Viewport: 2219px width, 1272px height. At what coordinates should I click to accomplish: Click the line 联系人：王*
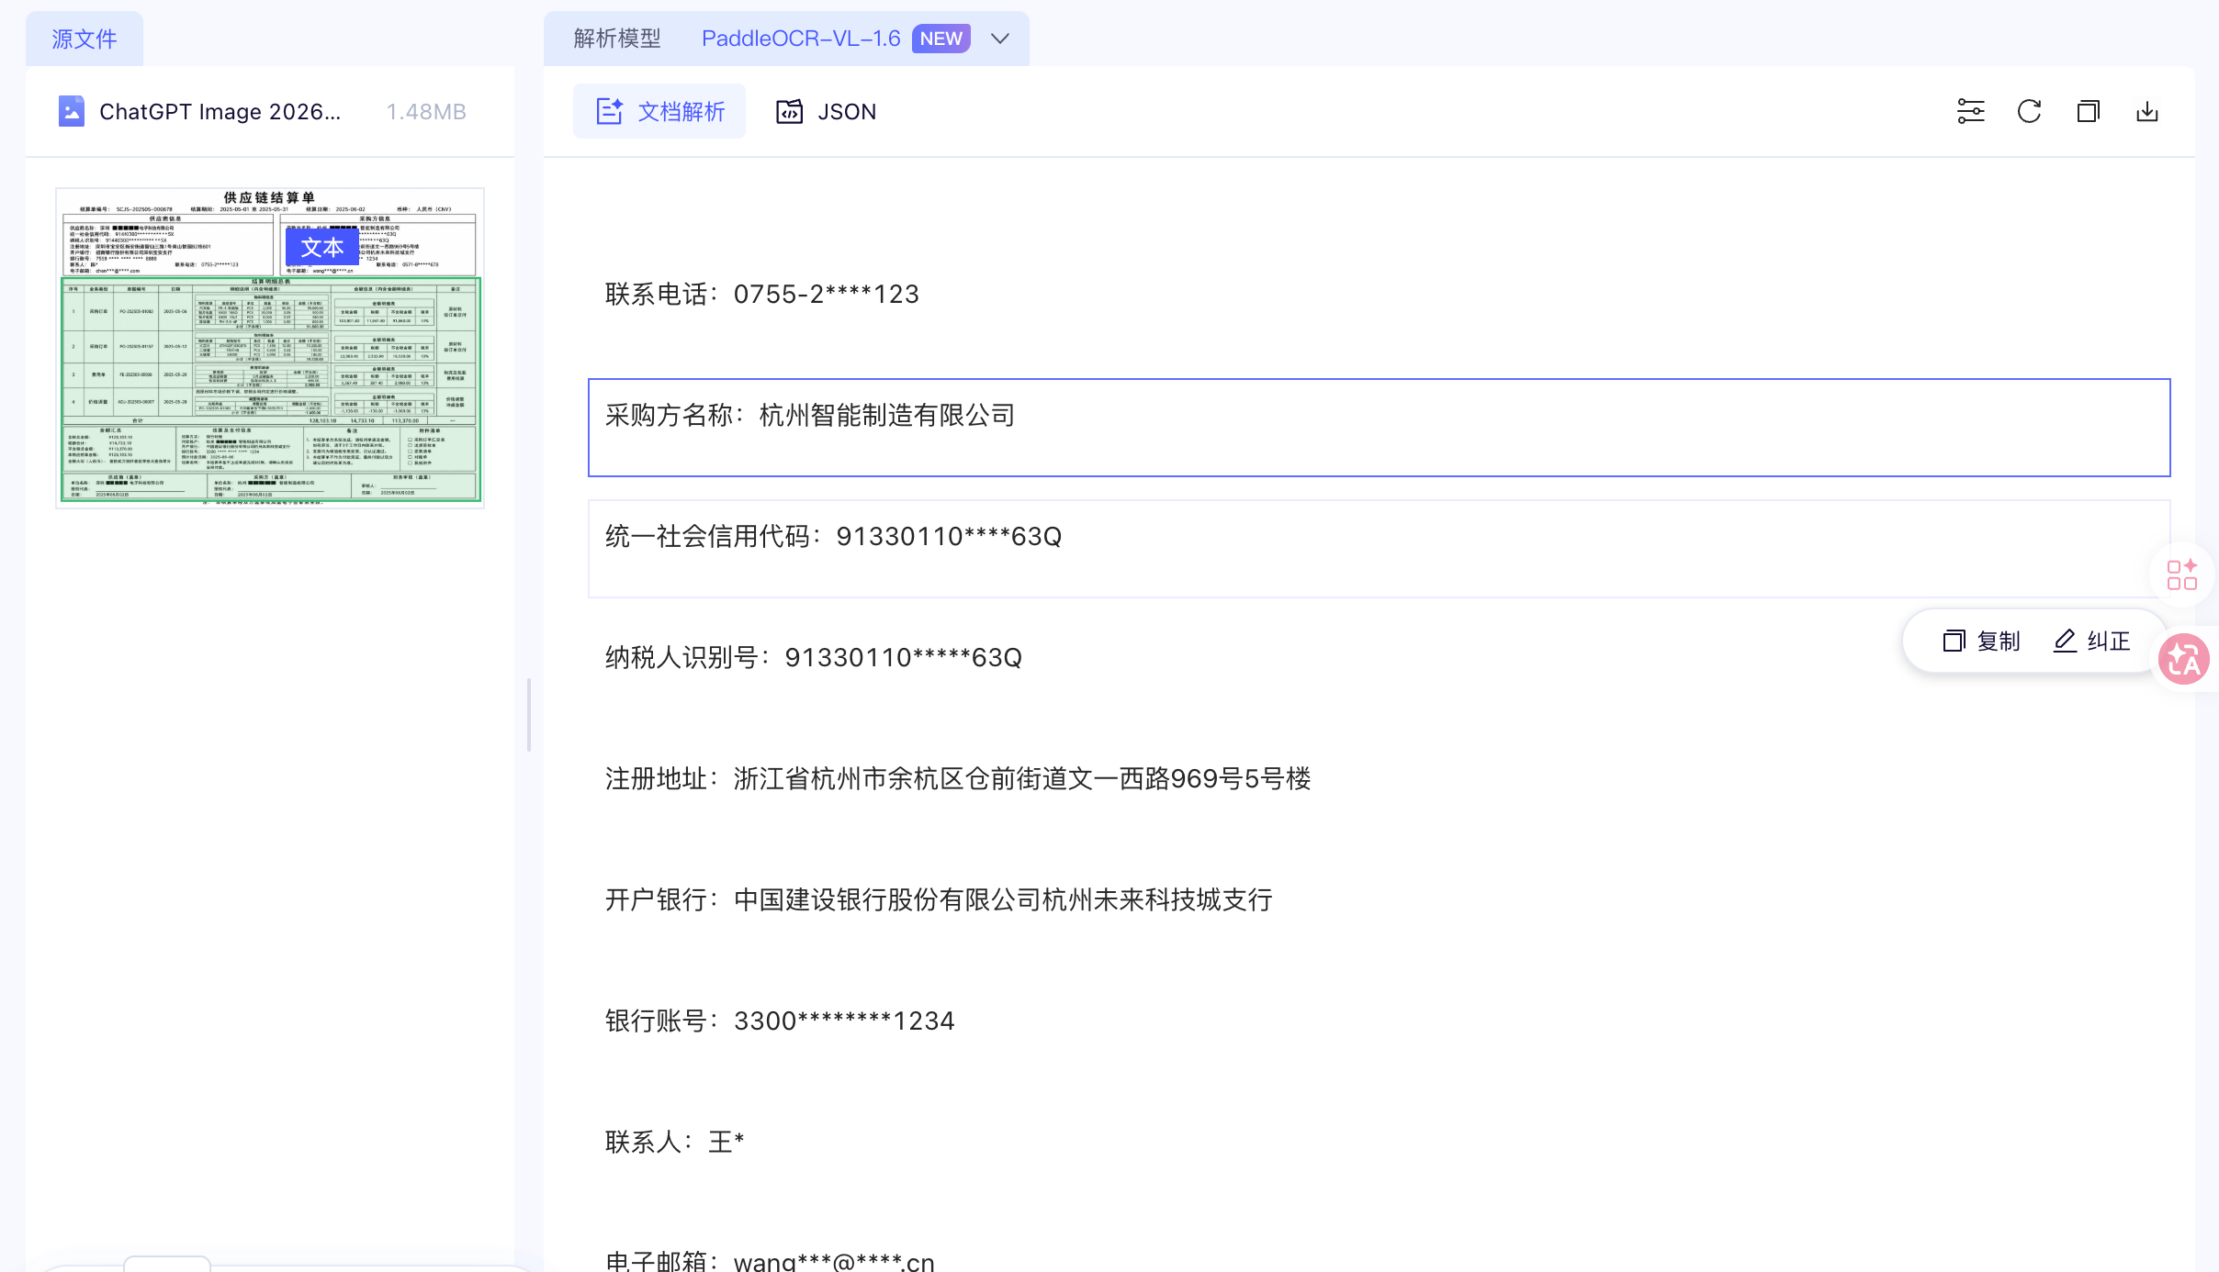click(x=674, y=1142)
